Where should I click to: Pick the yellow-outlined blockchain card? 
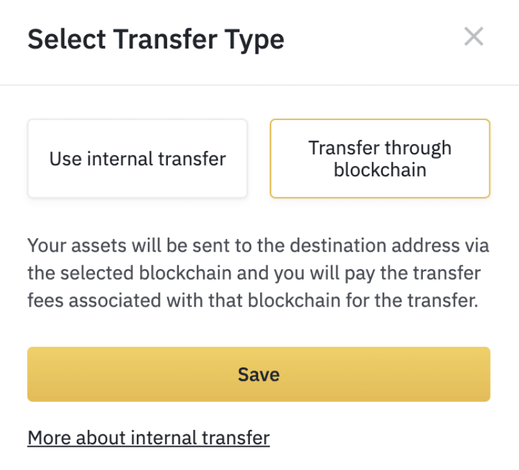coord(380,159)
